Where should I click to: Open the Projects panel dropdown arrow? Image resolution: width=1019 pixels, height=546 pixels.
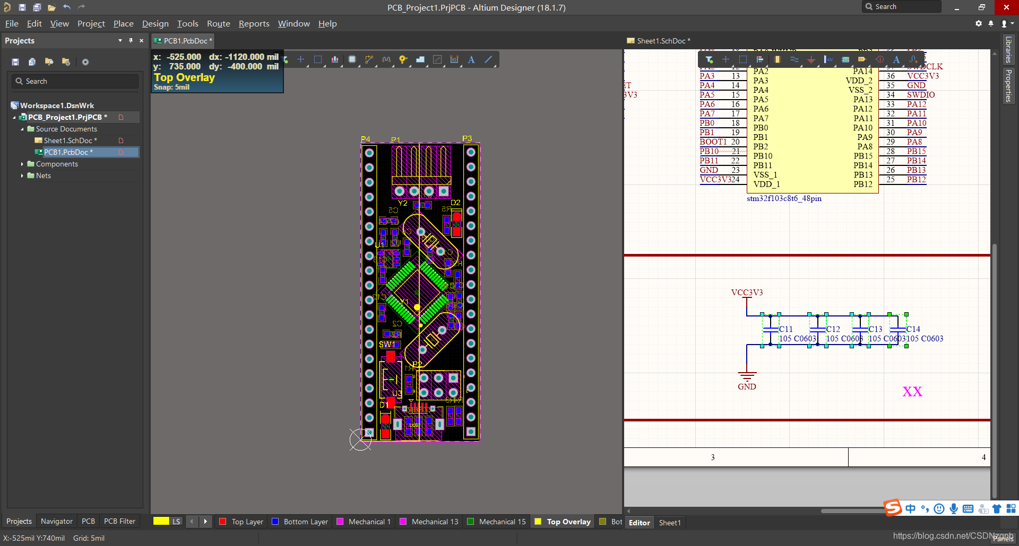point(120,40)
